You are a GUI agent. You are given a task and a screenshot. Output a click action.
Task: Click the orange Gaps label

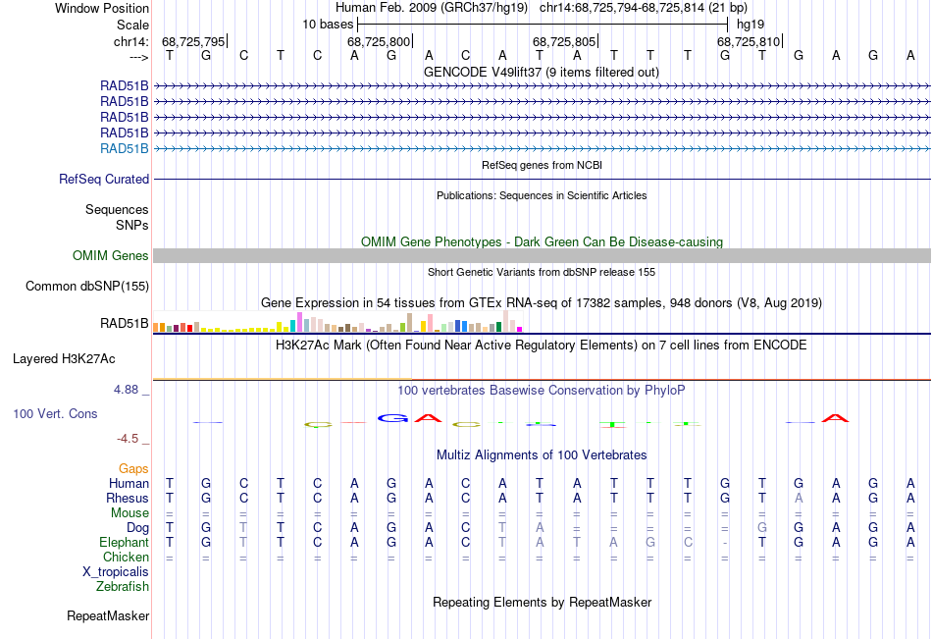click(x=133, y=469)
